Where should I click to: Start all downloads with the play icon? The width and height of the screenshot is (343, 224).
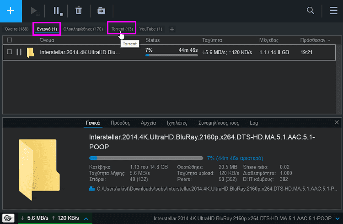pos(35,11)
